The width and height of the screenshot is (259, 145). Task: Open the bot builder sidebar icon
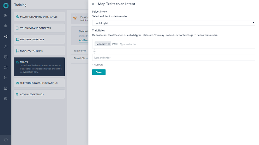6,26
